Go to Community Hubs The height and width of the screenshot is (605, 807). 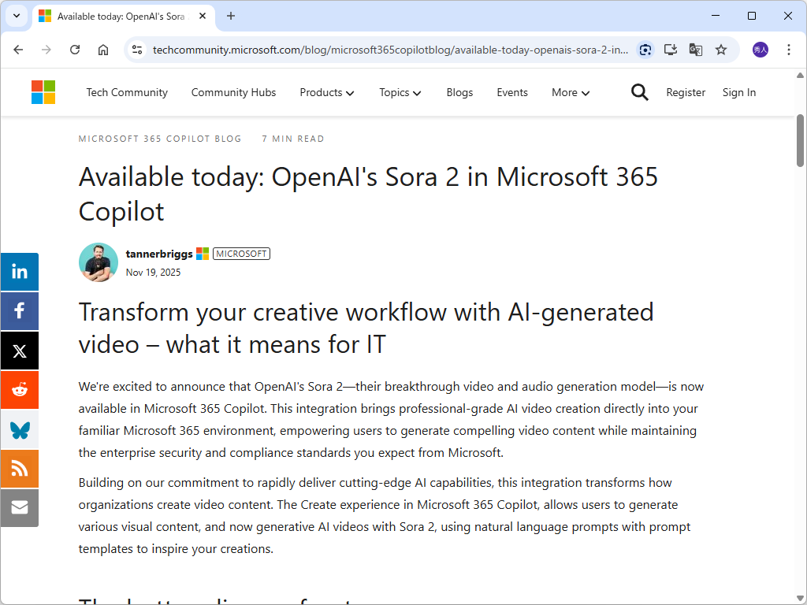tap(233, 92)
